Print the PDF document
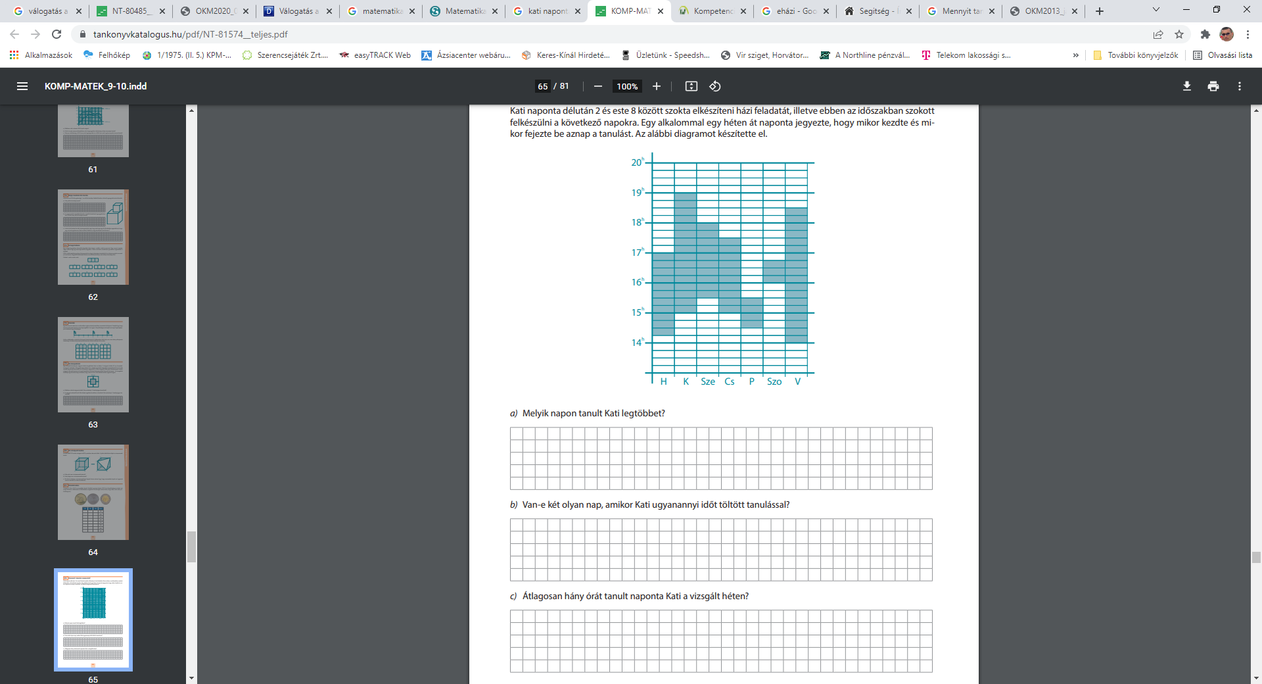1262x684 pixels. tap(1213, 86)
